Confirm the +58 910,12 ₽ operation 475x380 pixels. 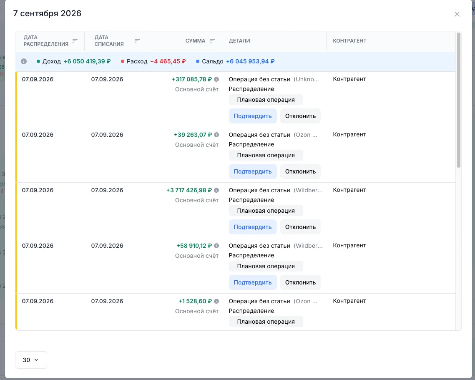click(253, 282)
